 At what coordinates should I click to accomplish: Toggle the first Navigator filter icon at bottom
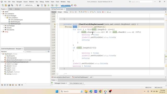point(2,85)
